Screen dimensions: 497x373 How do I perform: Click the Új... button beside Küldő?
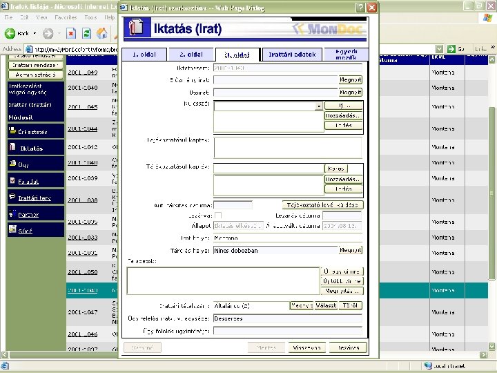point(343,106)
